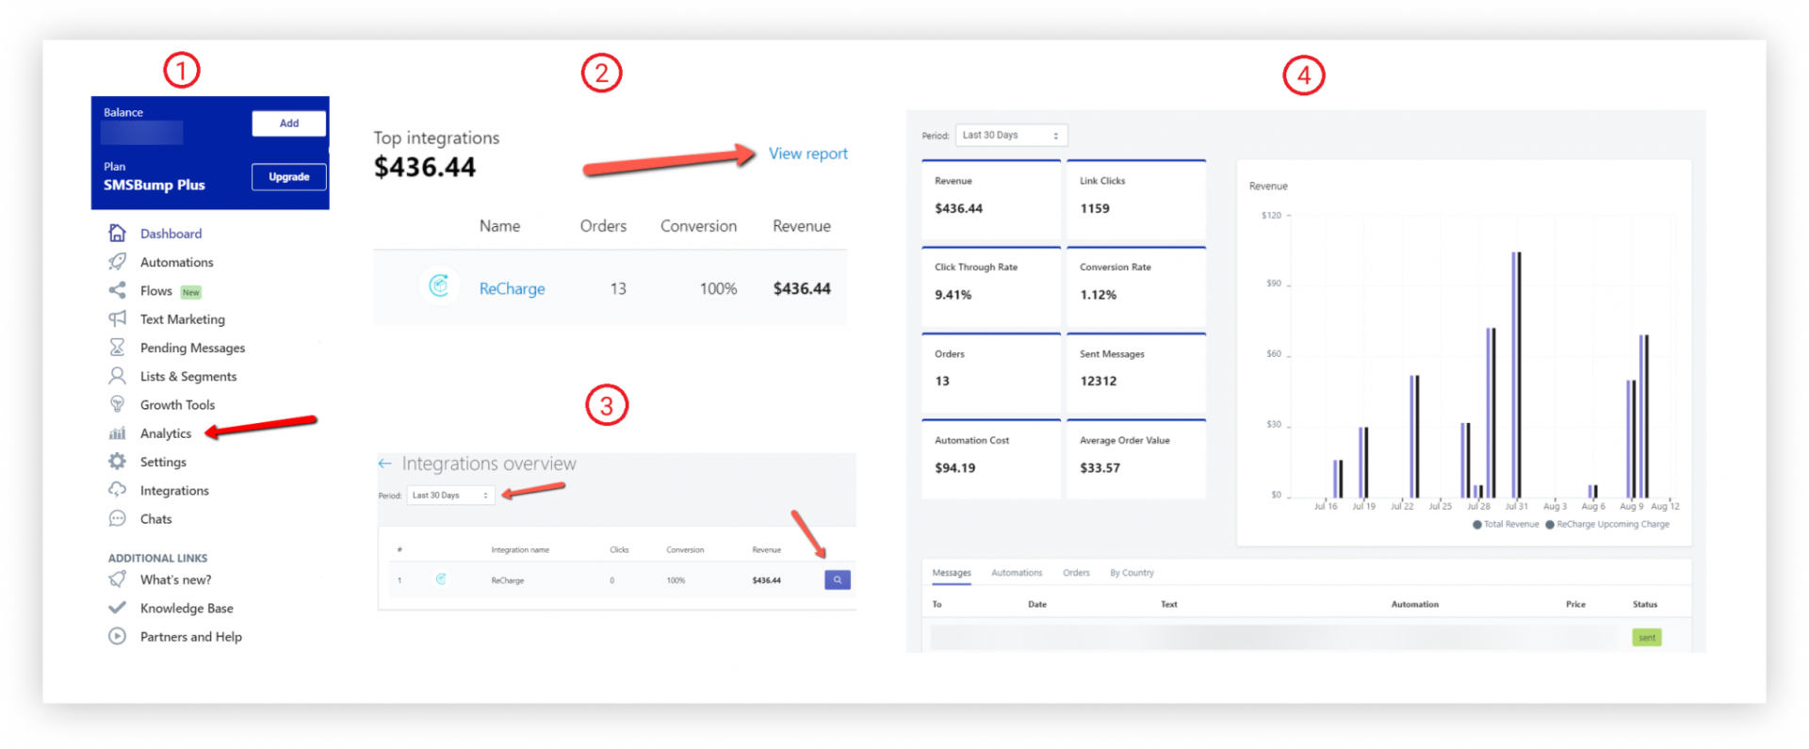1809x749 pixels.
Task: Click the Revenue column header in Top integrations
Action: point(802,226)
